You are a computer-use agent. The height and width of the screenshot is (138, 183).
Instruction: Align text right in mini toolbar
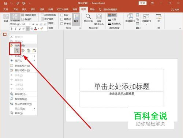(31, 29)
